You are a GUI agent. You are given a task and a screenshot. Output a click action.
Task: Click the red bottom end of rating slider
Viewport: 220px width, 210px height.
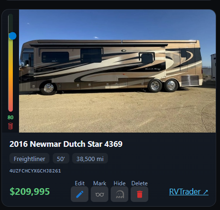click(x=10, y=108)
